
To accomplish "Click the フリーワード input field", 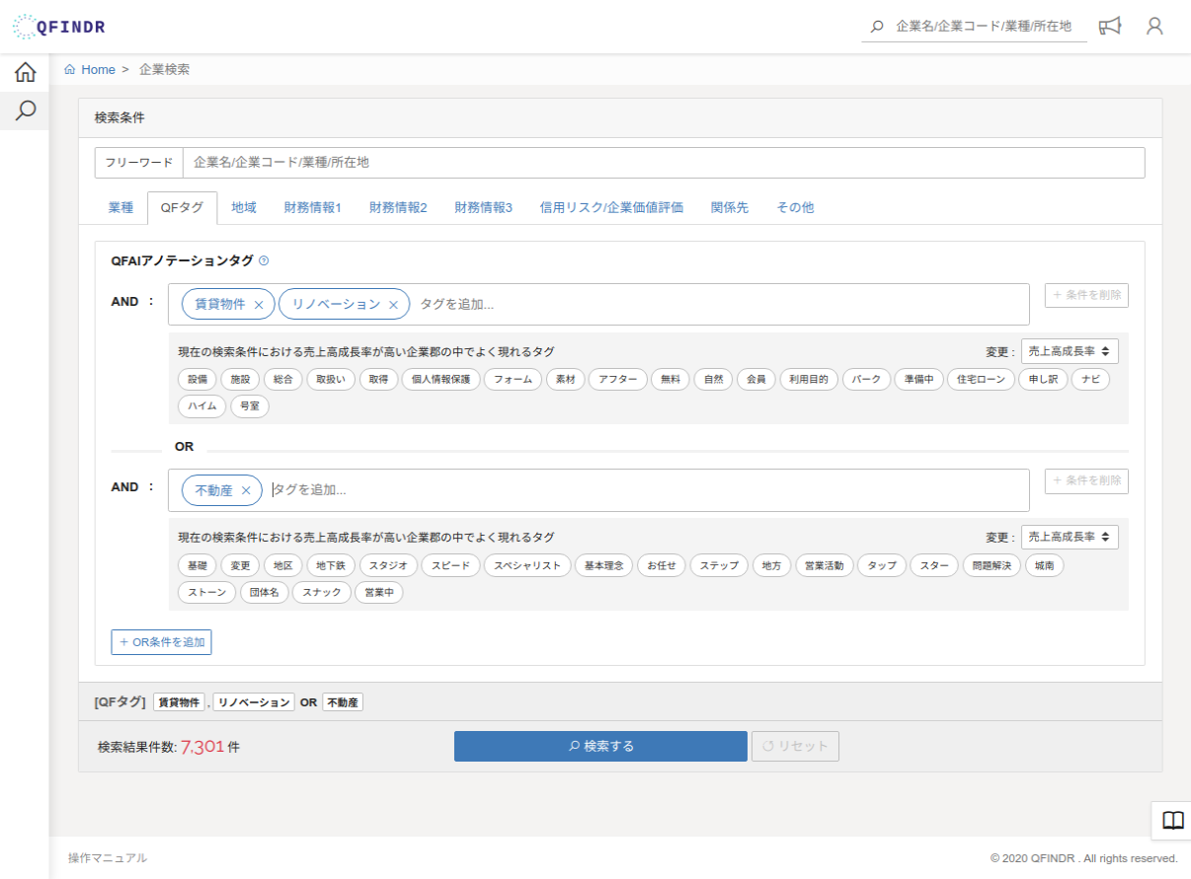I will (x=663, y=163).
